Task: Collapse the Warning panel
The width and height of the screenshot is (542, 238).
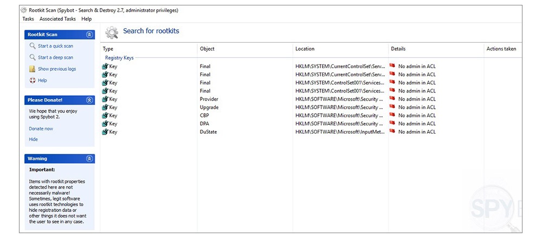Action: point(89,158)
